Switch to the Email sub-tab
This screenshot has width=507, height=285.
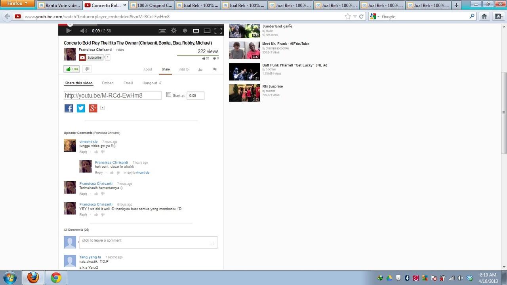click(x=128, y=83)
